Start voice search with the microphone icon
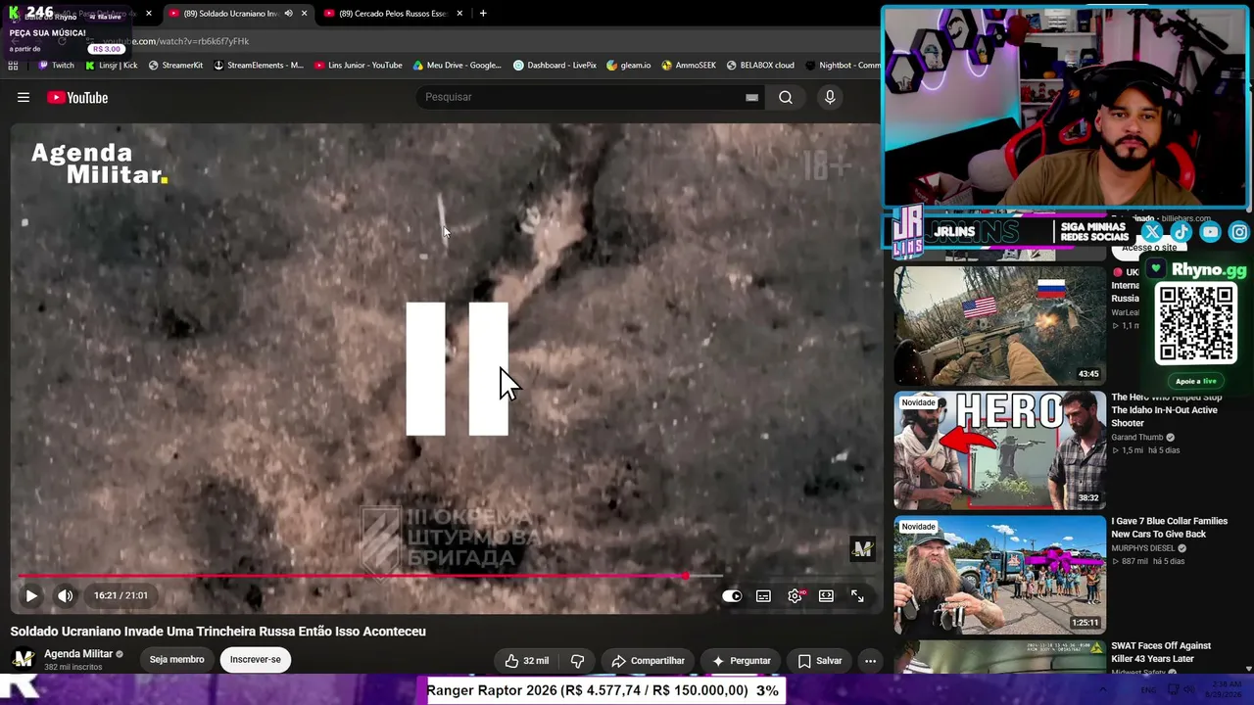Screen dimensions: 1254x705 click(830, 97)
